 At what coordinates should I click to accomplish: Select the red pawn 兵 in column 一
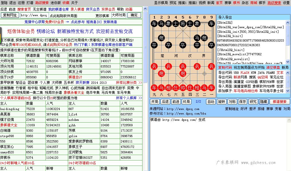pyautogui.click(x=211, y=66)
